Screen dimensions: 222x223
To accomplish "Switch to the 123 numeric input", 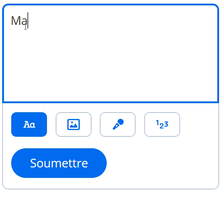I will point(162,124).
